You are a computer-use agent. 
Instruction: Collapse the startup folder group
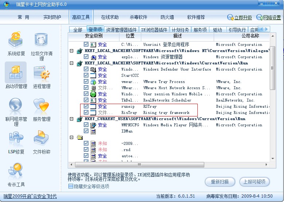click(x=71, y=137)
